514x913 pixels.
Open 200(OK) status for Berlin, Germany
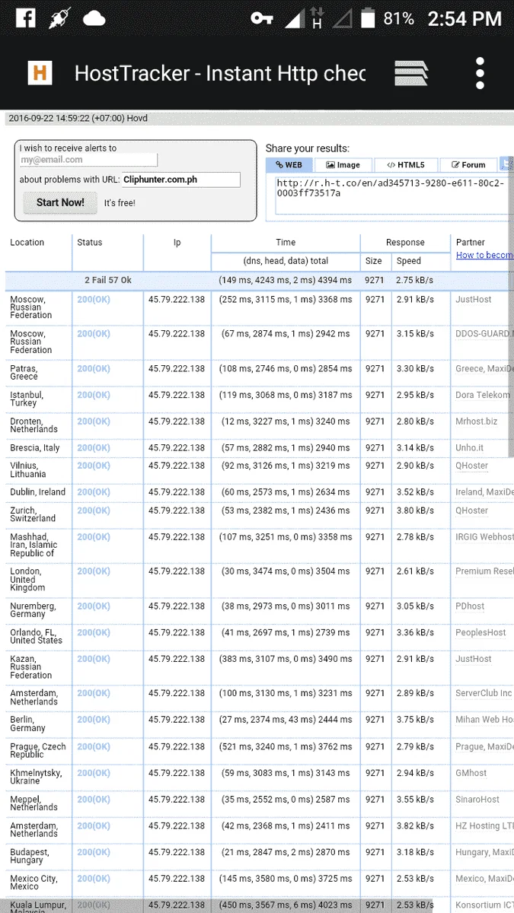click(94, 720)
